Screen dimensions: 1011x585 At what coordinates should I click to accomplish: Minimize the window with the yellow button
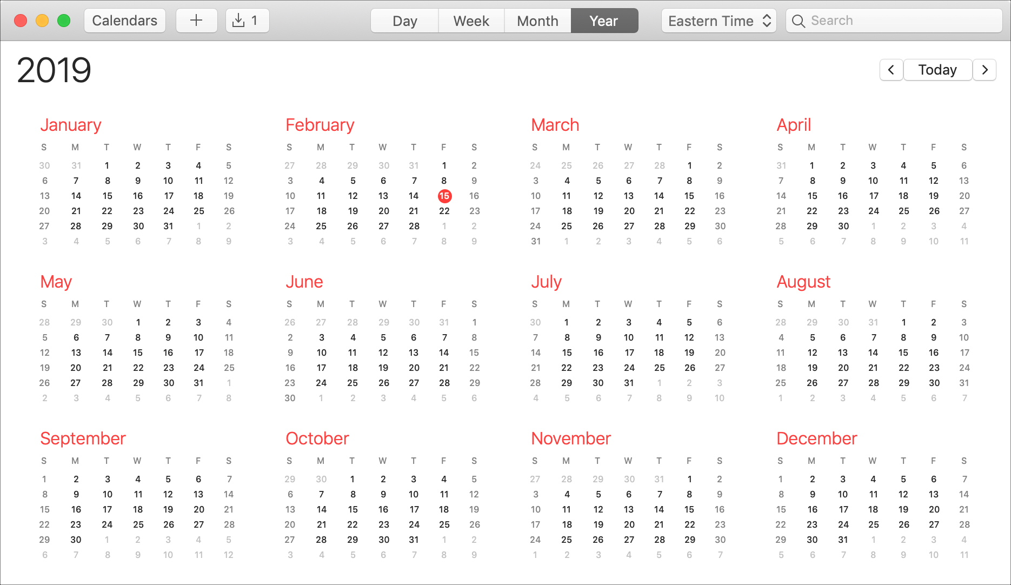[42, 21]
